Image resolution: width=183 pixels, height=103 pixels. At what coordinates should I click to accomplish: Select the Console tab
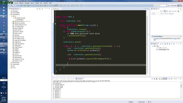79,79
